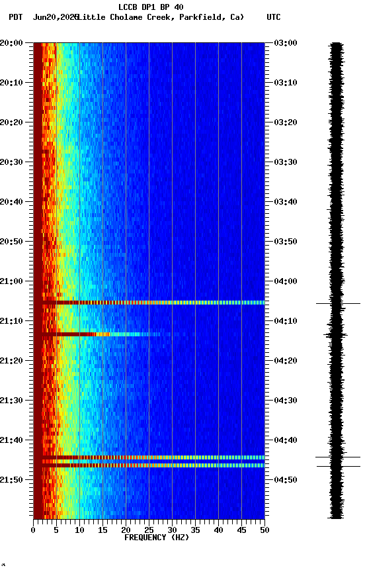Click the '04:40' UTC time label

coord(286,441)
